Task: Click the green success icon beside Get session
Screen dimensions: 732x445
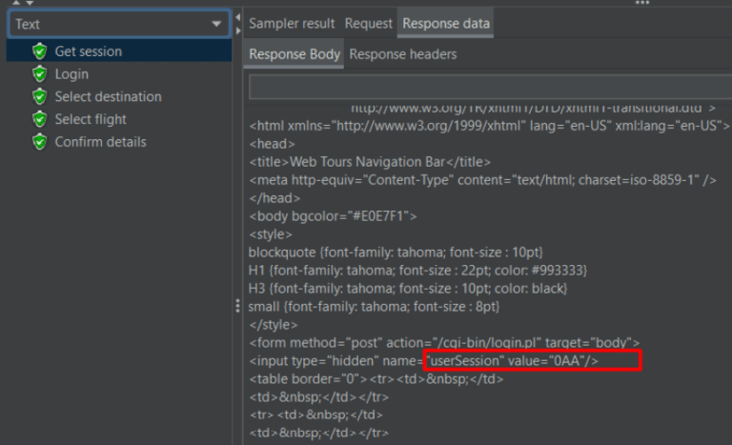Action: pyautogui.click(x=39, y=51)
